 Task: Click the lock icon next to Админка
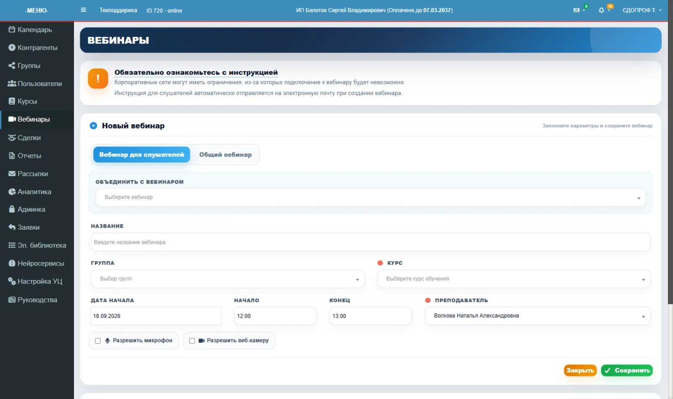[x=12, y=209]
